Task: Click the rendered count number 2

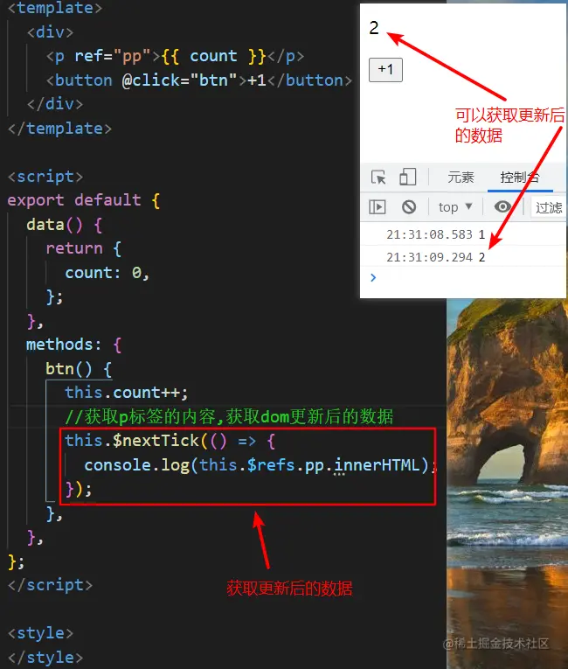Action: click(x=374, y=28)
